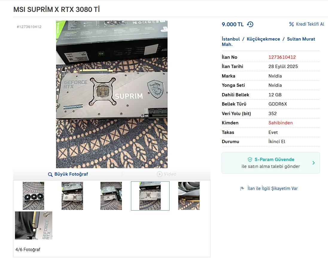Select the Küçükçekmece district link
Screen dimensions: 328x266
point(263,39)
